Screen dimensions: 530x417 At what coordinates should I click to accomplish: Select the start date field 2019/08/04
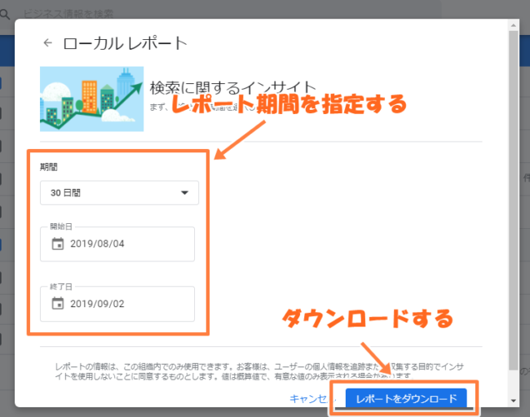(x=117, y=244)
